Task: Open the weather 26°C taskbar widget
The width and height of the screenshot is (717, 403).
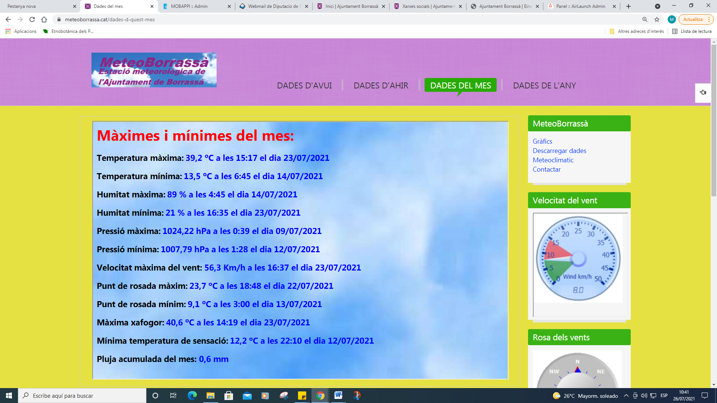Action: pyautogui.click(x=585, y=396)
